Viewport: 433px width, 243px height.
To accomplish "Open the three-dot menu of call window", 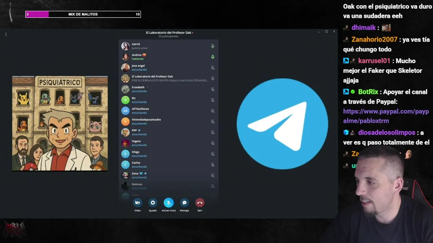I will (6, 34).
